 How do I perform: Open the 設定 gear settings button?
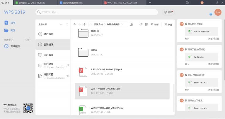click(168, 12)
